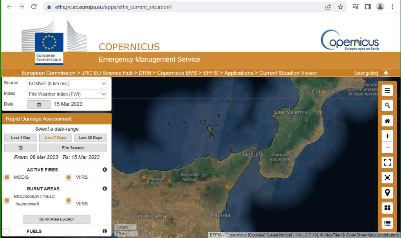The image size is (401, 238).
Task: Reset the map with the home icon
Action: (387, 121)
